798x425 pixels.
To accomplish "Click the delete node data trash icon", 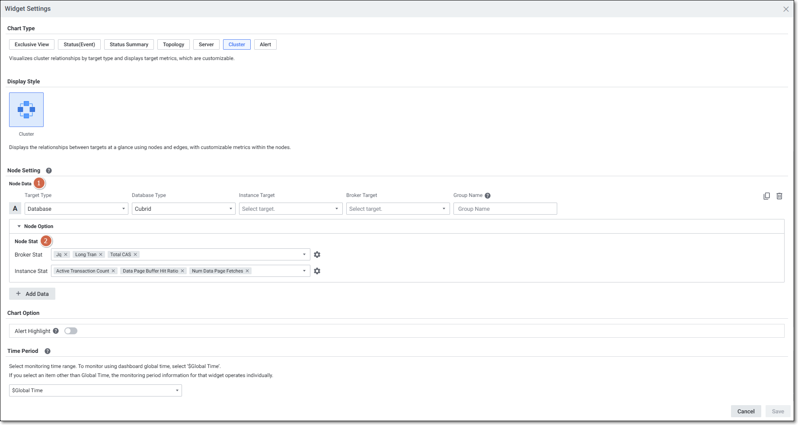I will 779,196.
